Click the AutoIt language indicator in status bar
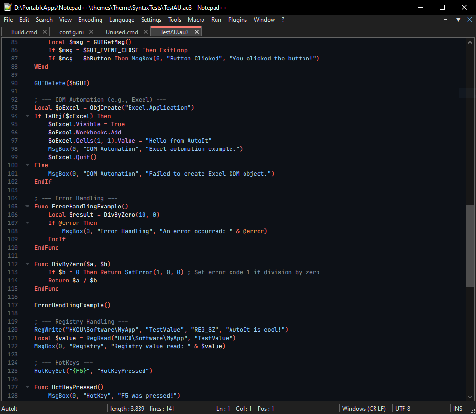The height and width of the screenshot is (414, 476). [9, 408]
